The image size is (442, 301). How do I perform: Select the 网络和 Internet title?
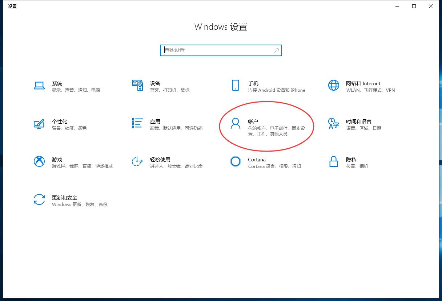pyautogui.click(x=363, y=83)
